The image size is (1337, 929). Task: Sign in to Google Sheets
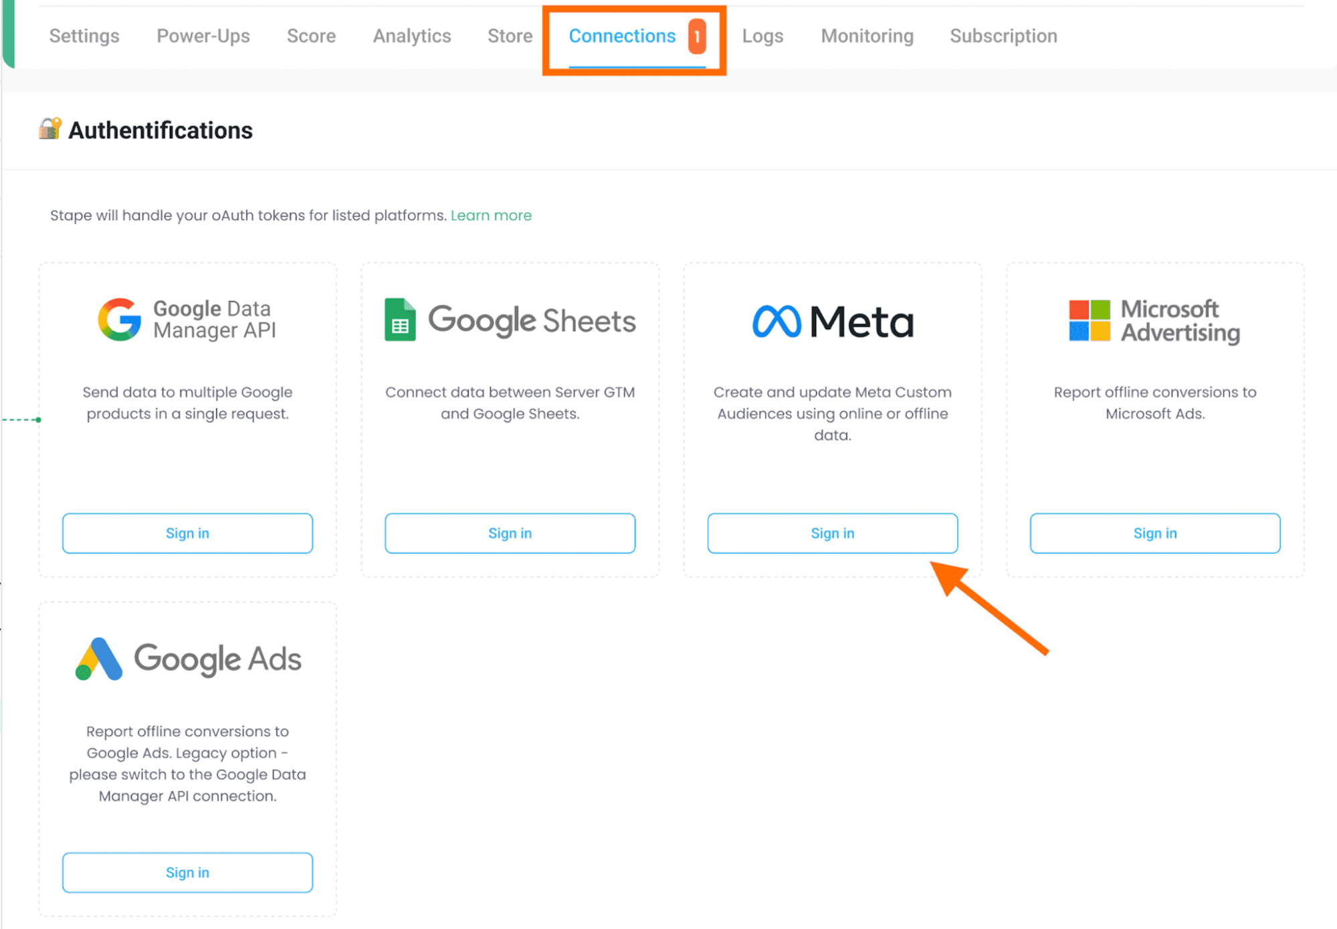[x=510, y=533]
